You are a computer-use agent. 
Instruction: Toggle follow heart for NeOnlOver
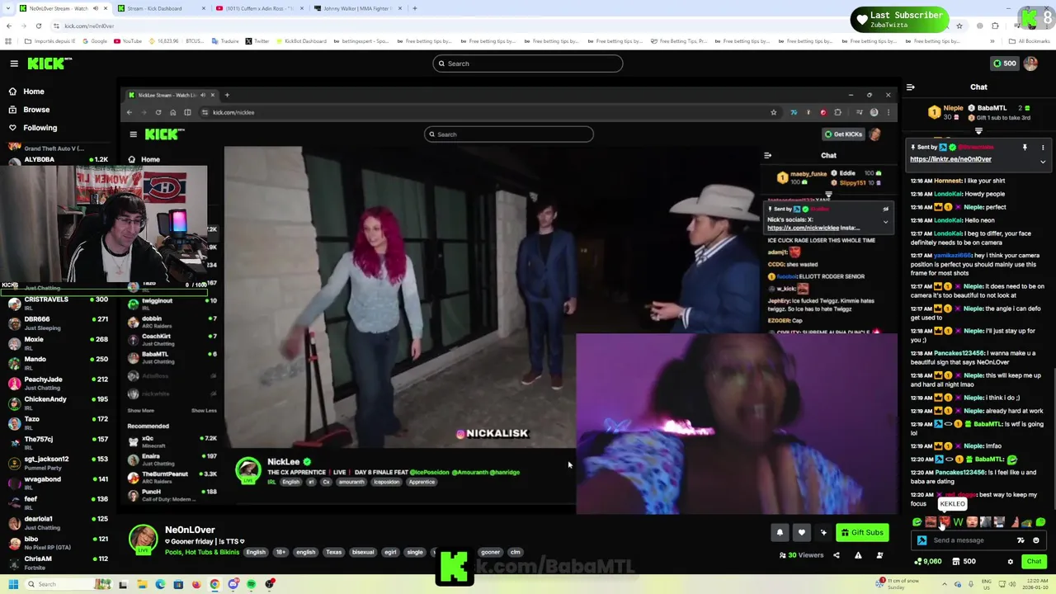tap(801, 533)
